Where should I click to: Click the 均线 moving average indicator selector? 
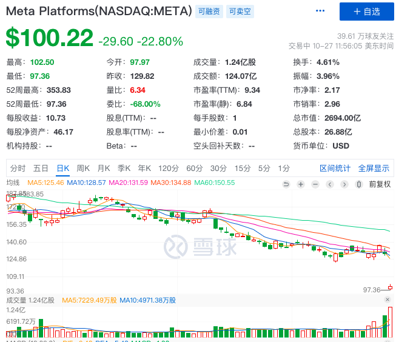[x=13, y=183]
